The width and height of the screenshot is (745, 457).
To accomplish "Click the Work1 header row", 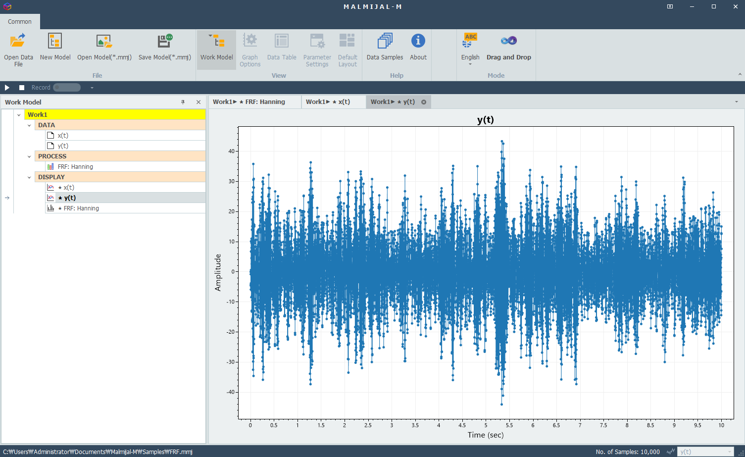I will click(115, 115).
